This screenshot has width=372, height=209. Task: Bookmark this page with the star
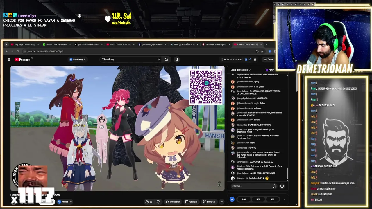[262, 51]
